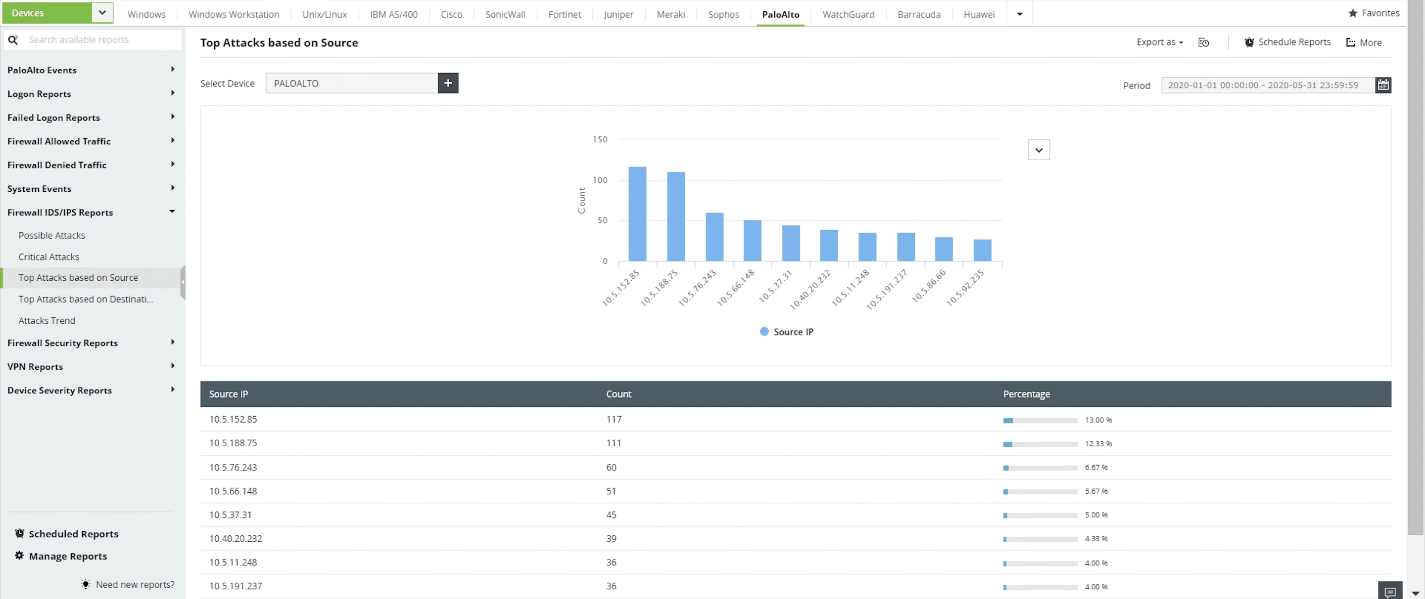Switch to the Fortinet tab
This screenshot has width=1425, height=599.
coord(564,14)
